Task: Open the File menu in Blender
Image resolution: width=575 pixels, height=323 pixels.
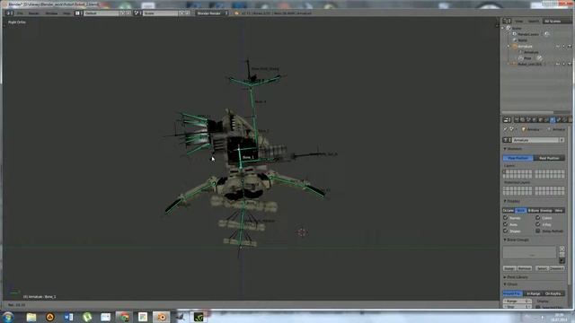Action: pyautogui.click(x=20, y=13)
